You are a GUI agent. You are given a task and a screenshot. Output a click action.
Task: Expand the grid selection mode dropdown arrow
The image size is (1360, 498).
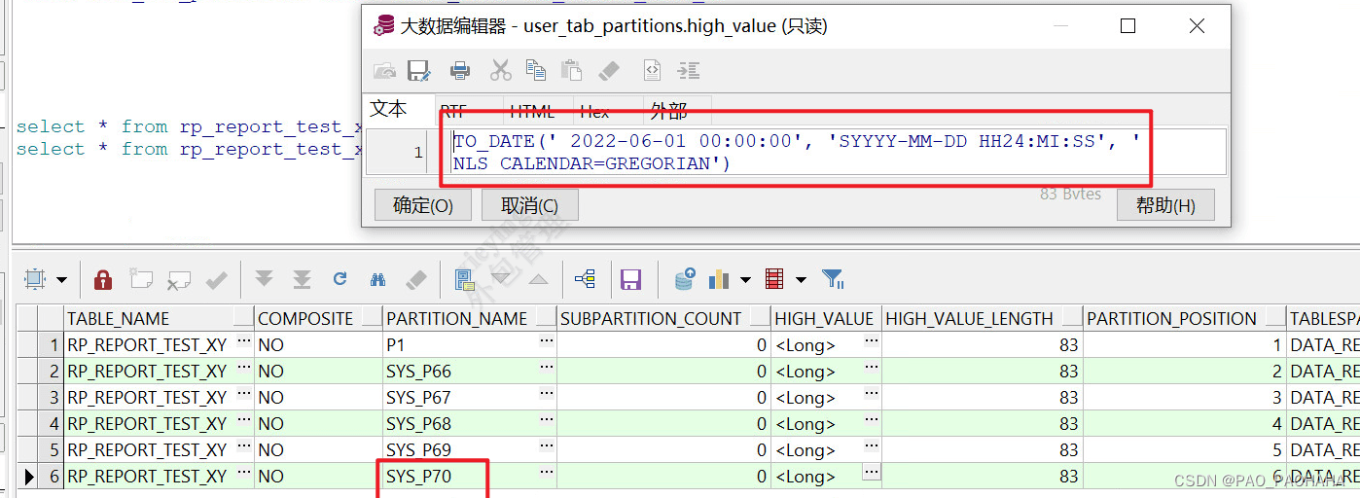[61, 280]
